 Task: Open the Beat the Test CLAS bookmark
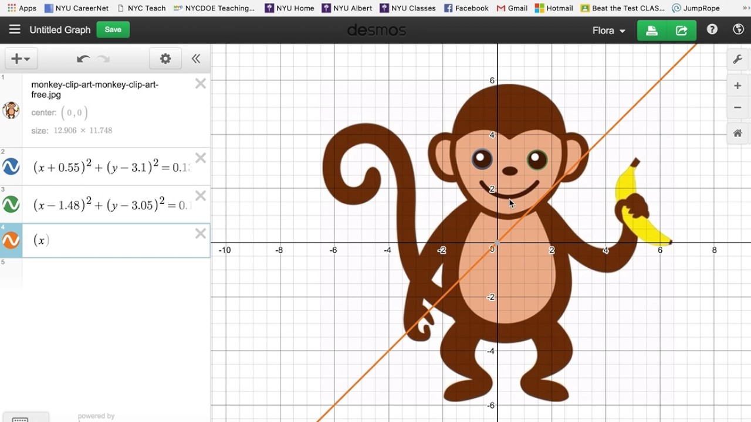coord(623,8)
